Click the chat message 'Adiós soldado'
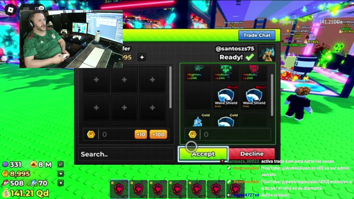Screen dimensions: 354x199 pyautogui.click(x=275, y=195)
